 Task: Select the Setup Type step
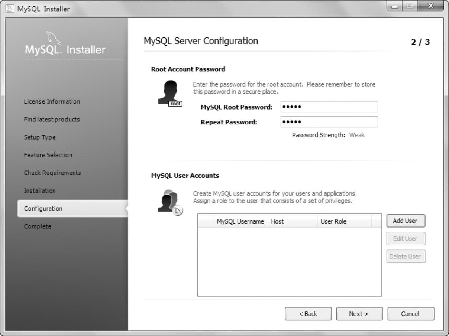(40, 137)
